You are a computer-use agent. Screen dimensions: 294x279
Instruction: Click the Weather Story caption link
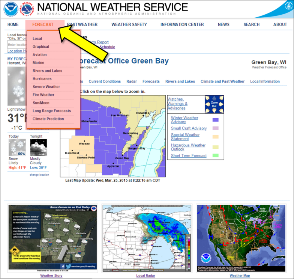(51, 276)
